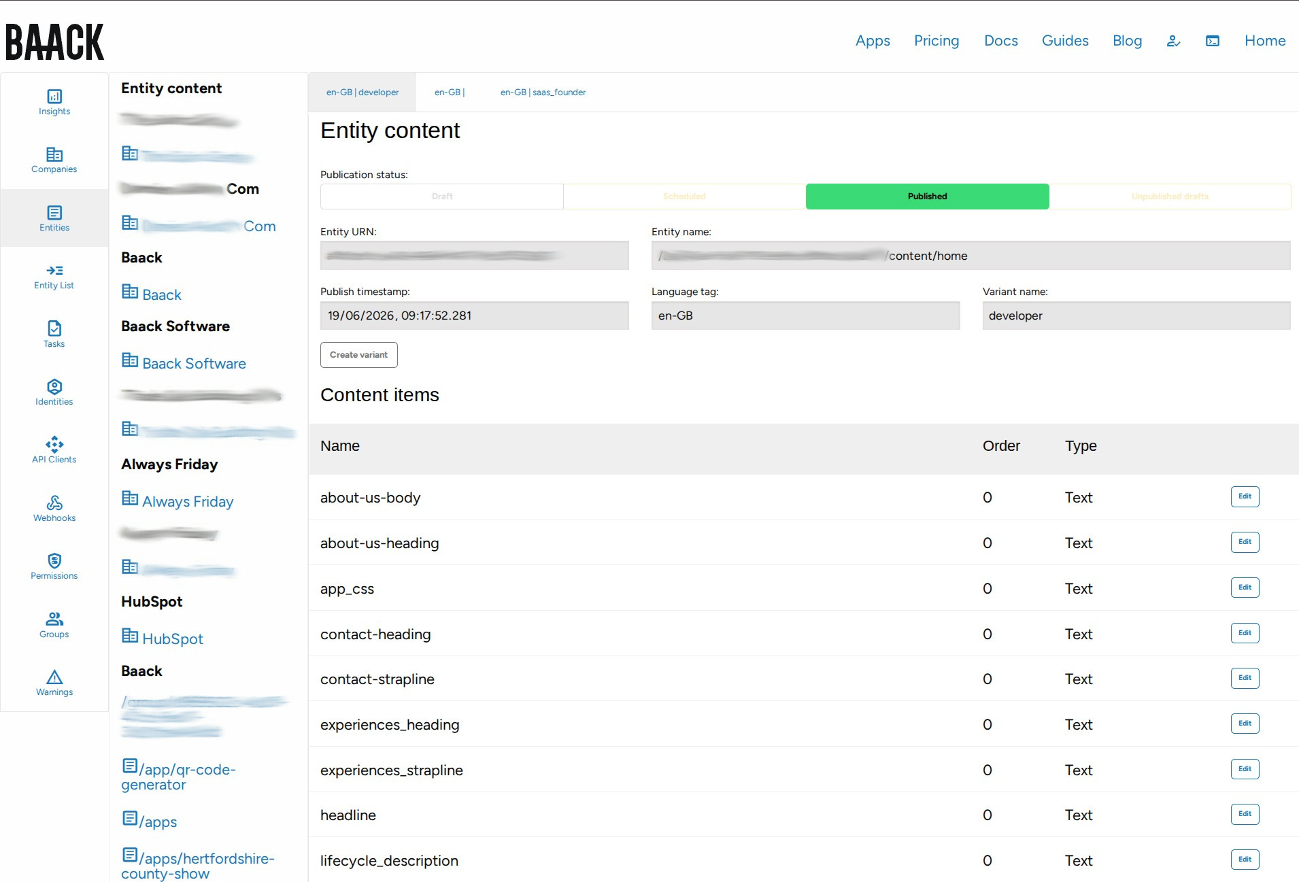The width and height of the screenshot is (1299, 882).
Task: Go to Home in top navigation
Action: click(x=1265, y=41)
